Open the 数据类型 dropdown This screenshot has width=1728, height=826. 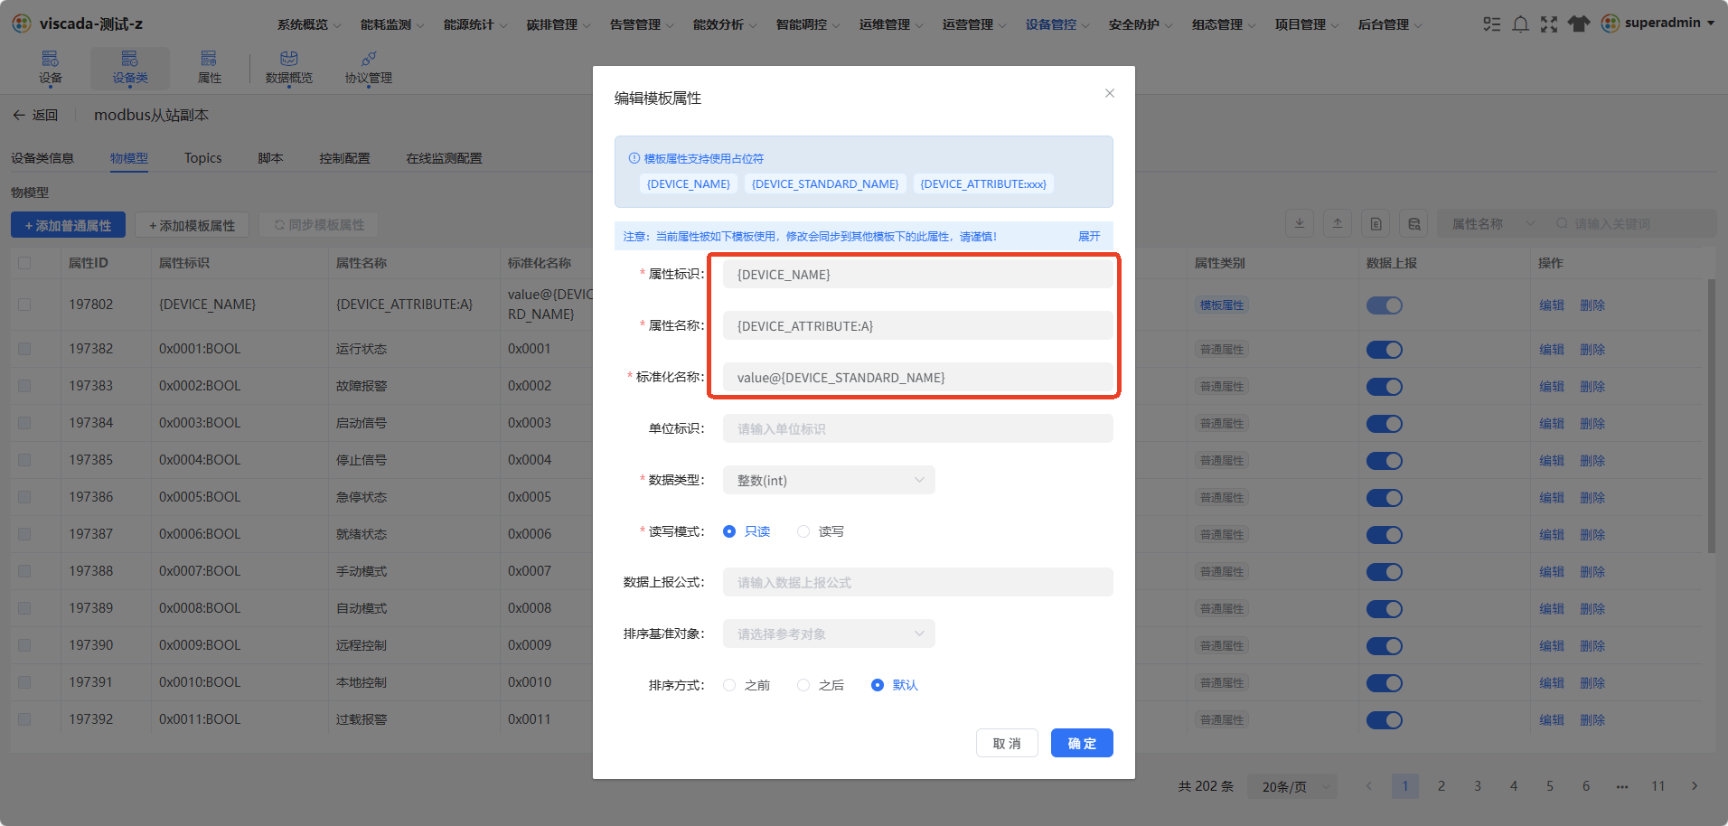pos(829,480)
